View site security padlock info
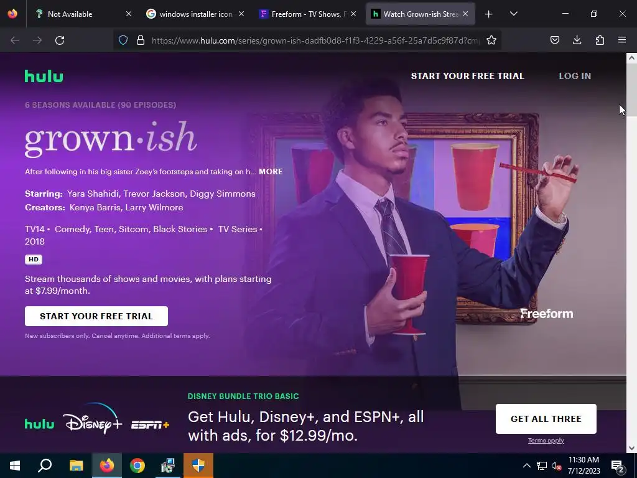 click(141, 40)
